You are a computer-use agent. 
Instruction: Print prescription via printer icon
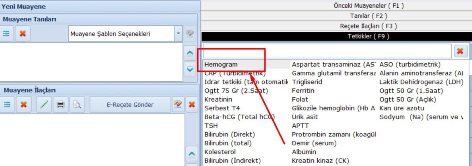coord(60,105)
